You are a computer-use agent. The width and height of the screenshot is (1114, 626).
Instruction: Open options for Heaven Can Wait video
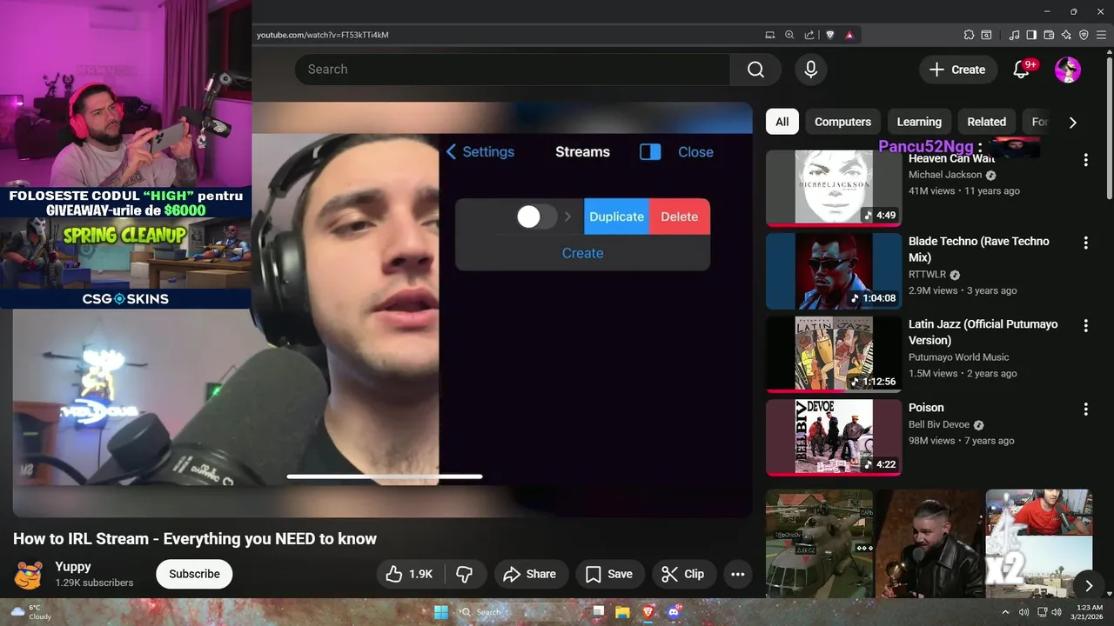[1085, 160]
